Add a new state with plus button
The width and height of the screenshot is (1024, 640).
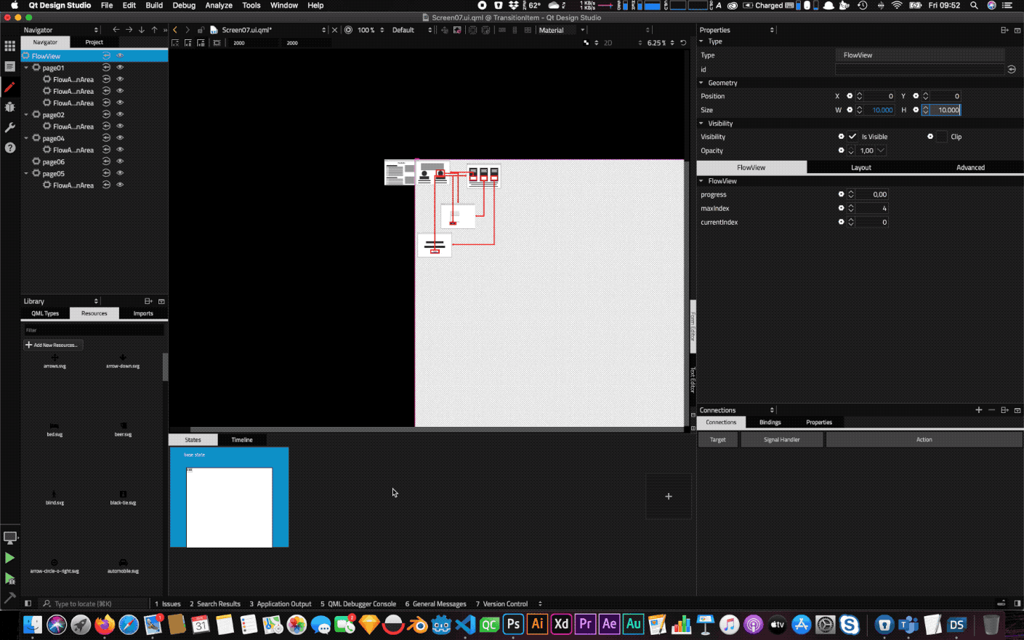point(668,496)
